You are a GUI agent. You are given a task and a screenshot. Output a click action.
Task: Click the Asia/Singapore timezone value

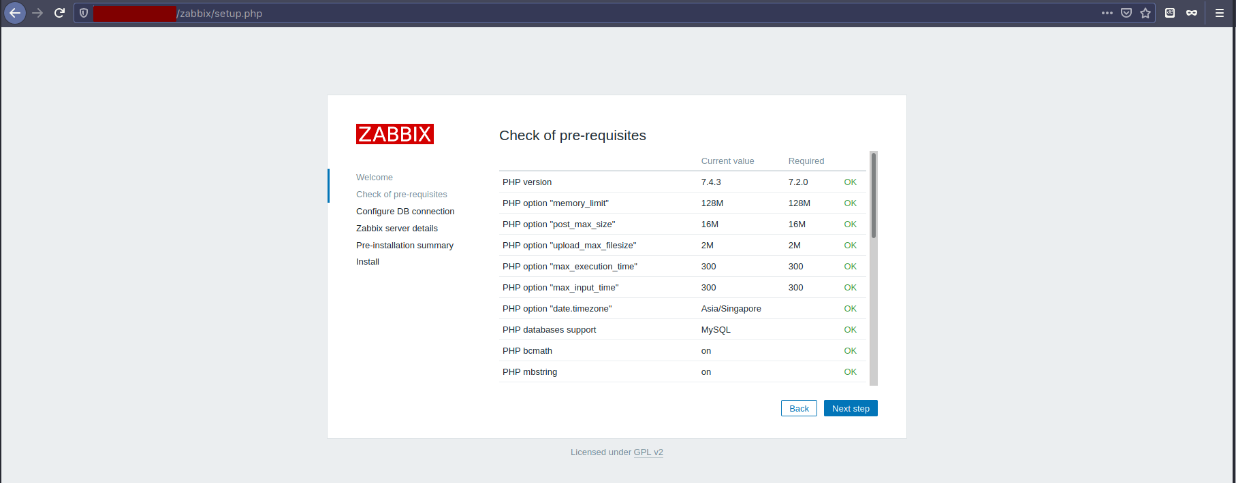[731, 309]
